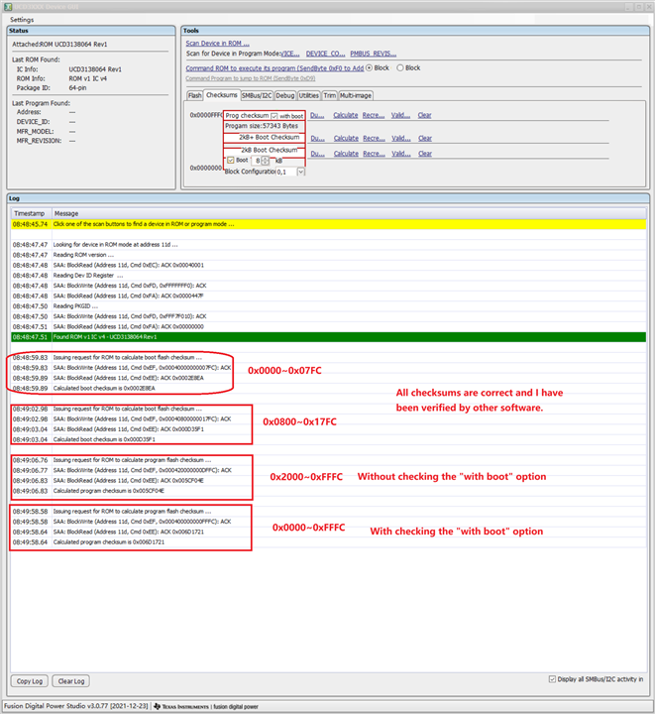Screen dimensions: 655x714
Task: Toggle Display all SMBus/I2C activity checkbox
Action: click(x=552, y=679)
